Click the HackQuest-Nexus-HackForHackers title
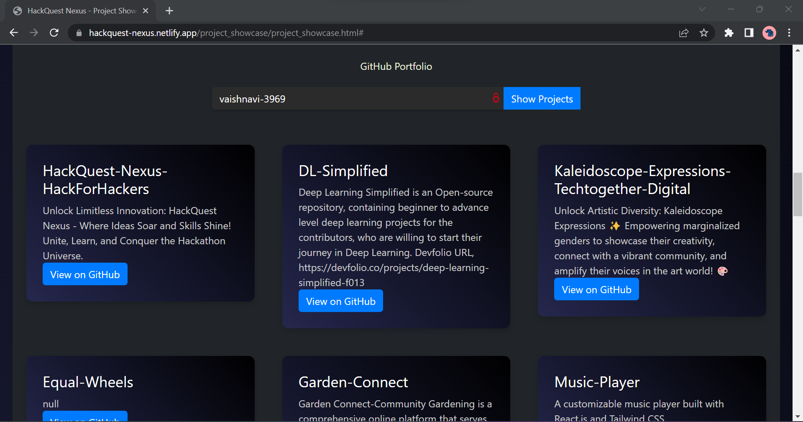Viewport: 803px width, 422px height. point(105,180)
